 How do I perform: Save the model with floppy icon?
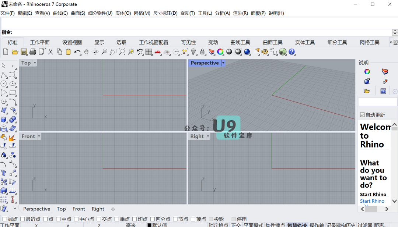click(24, 52)
